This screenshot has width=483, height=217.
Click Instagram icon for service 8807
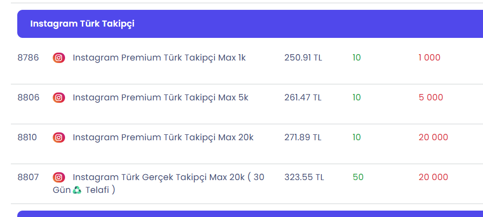tap(59, 177)
